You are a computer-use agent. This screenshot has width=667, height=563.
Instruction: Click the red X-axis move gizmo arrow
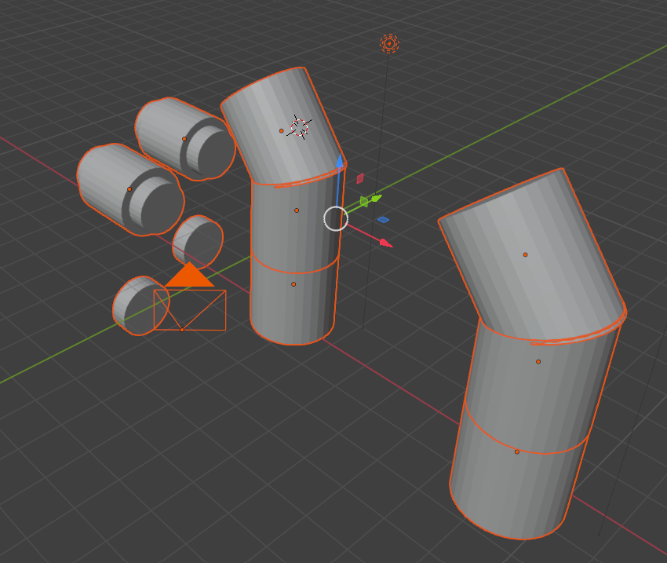pyautogui.click(x=386, y=243)
